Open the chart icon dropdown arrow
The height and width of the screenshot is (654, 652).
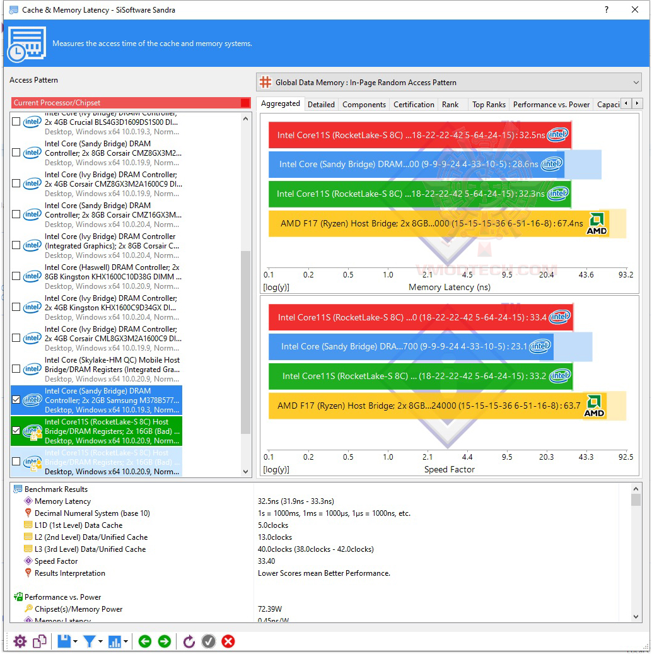pos(125,641)
